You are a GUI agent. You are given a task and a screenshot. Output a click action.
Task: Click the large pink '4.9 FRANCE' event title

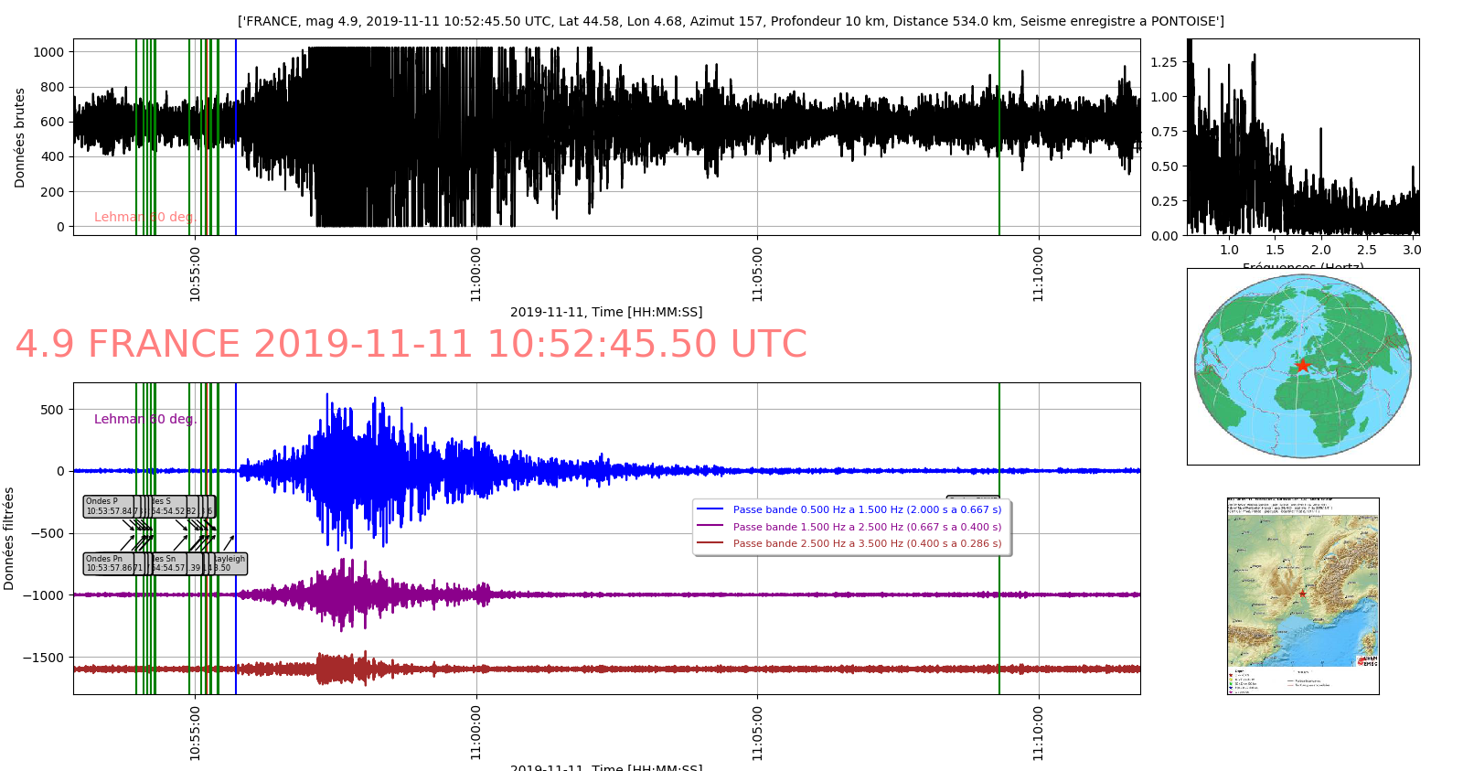tap(411, 345)
